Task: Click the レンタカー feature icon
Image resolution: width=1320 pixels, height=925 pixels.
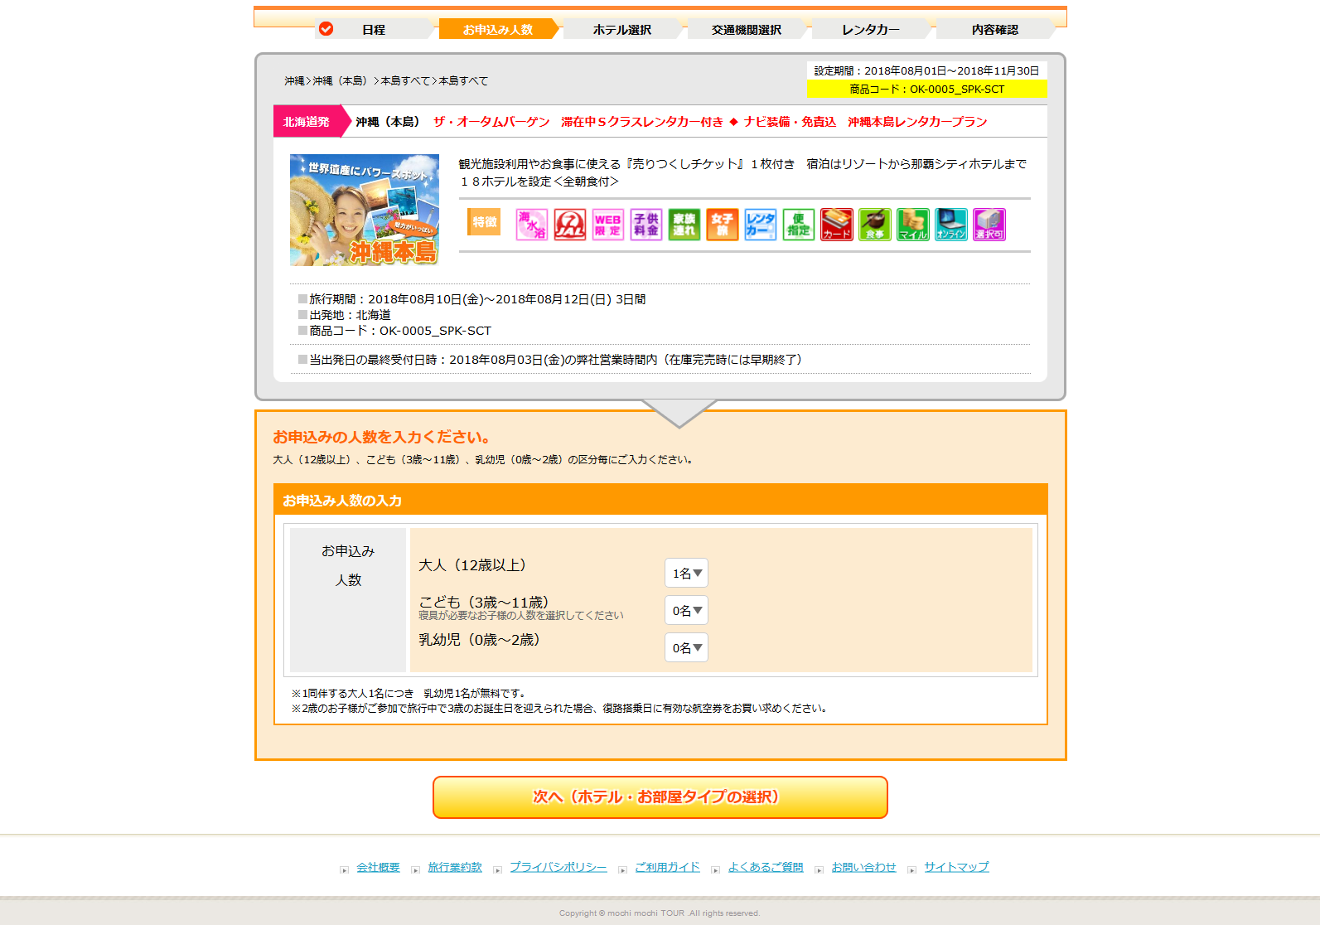Action: click(761, 225)
